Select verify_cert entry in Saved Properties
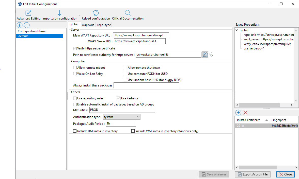Screen dimensions: 299x179 pyautogui.click(x=267, y=44)
